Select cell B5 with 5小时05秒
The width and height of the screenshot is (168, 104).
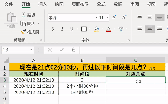(82, 92)
